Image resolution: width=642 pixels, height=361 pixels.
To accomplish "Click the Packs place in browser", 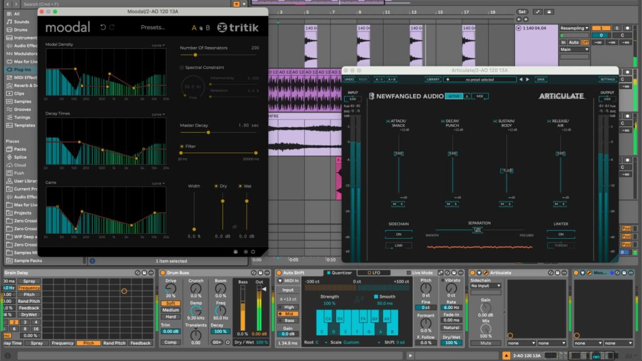I will [x=19, y=149].
